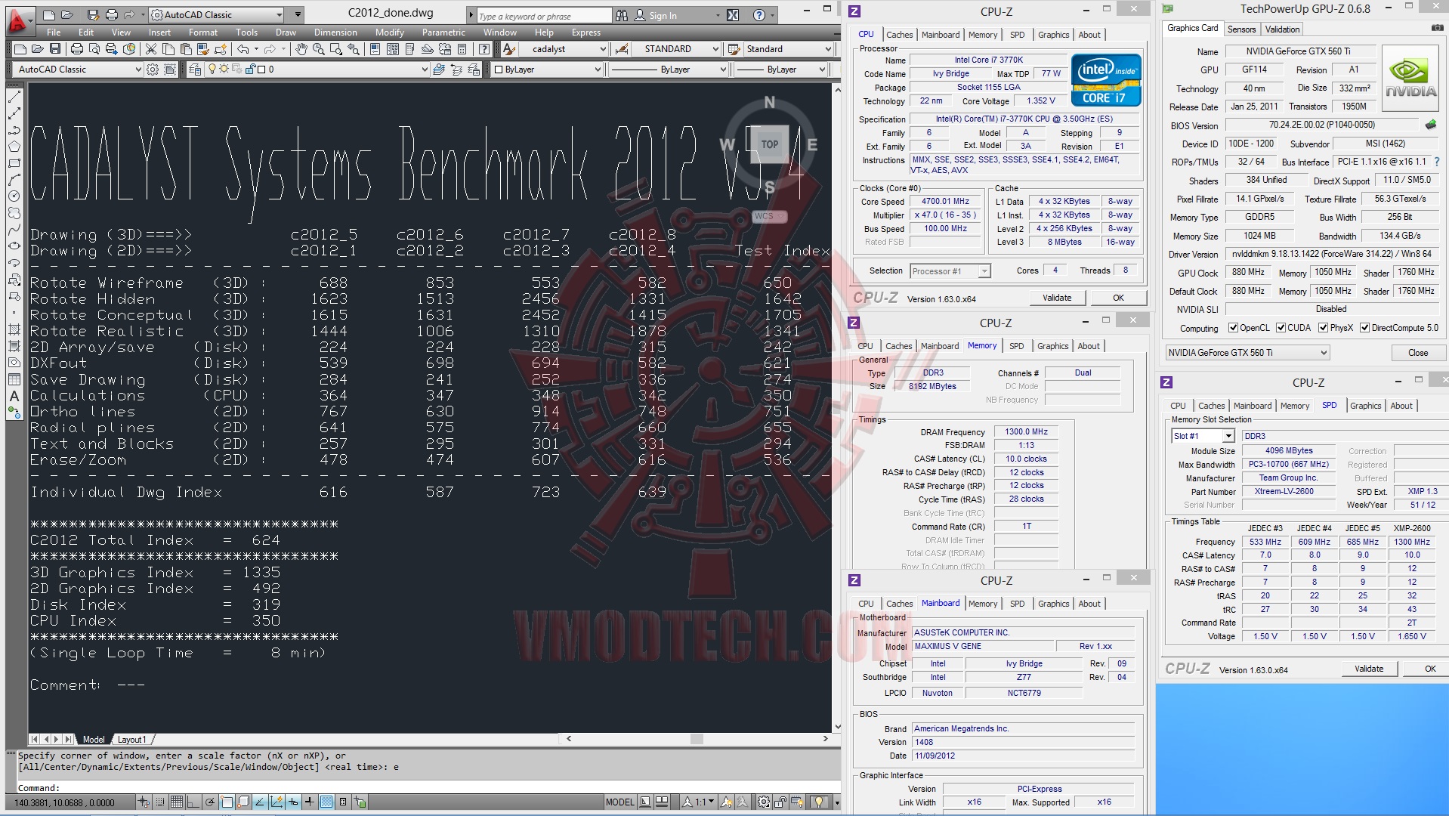Click the scroll-right arrow of drawing horizontal scrollbar
Viewport: 1449px width, 816px height.
click(825, 739)
